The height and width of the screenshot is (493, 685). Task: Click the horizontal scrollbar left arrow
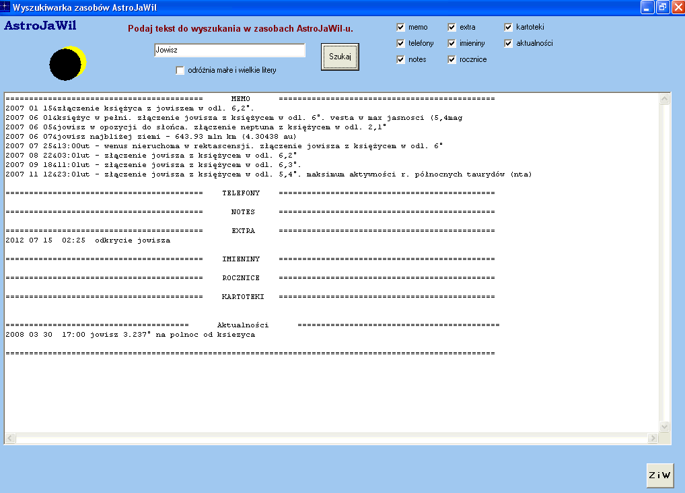coord(10,438)
